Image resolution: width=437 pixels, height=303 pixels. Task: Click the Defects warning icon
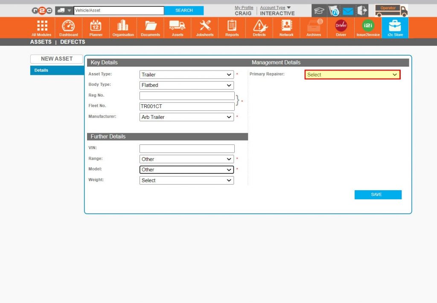(259, 26)
